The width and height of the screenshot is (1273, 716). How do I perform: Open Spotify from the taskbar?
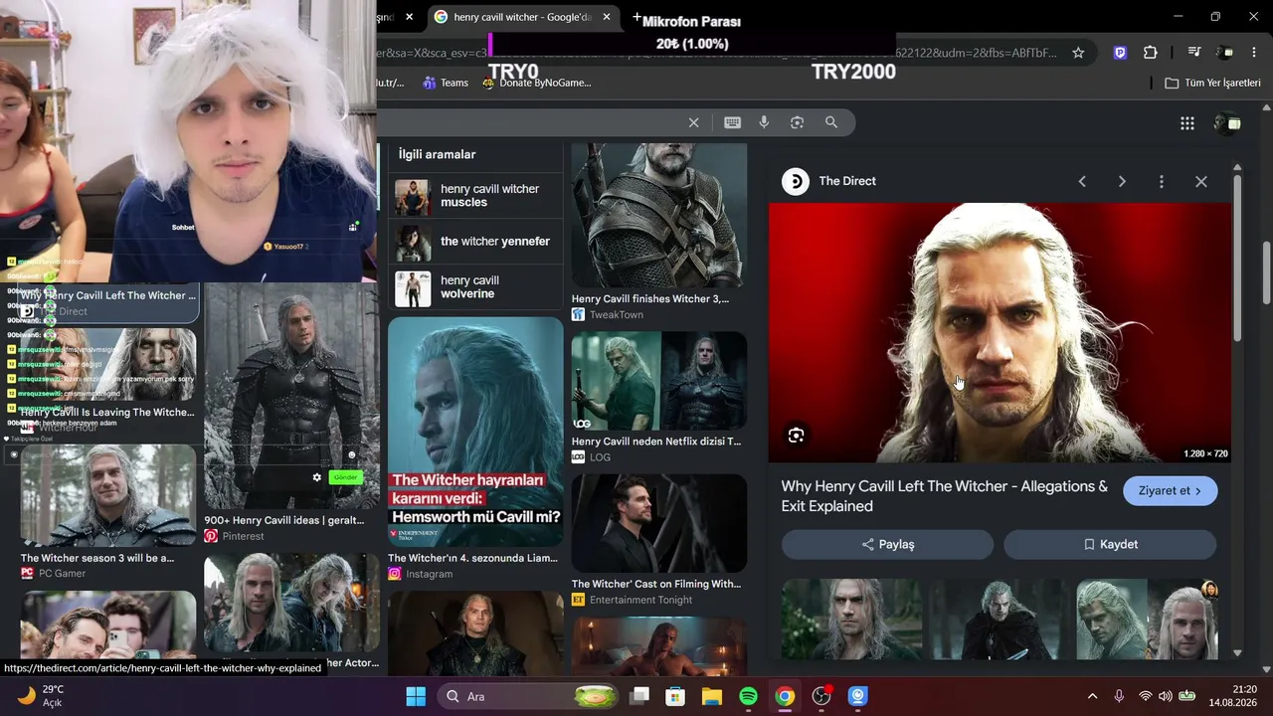pos(749,696)
